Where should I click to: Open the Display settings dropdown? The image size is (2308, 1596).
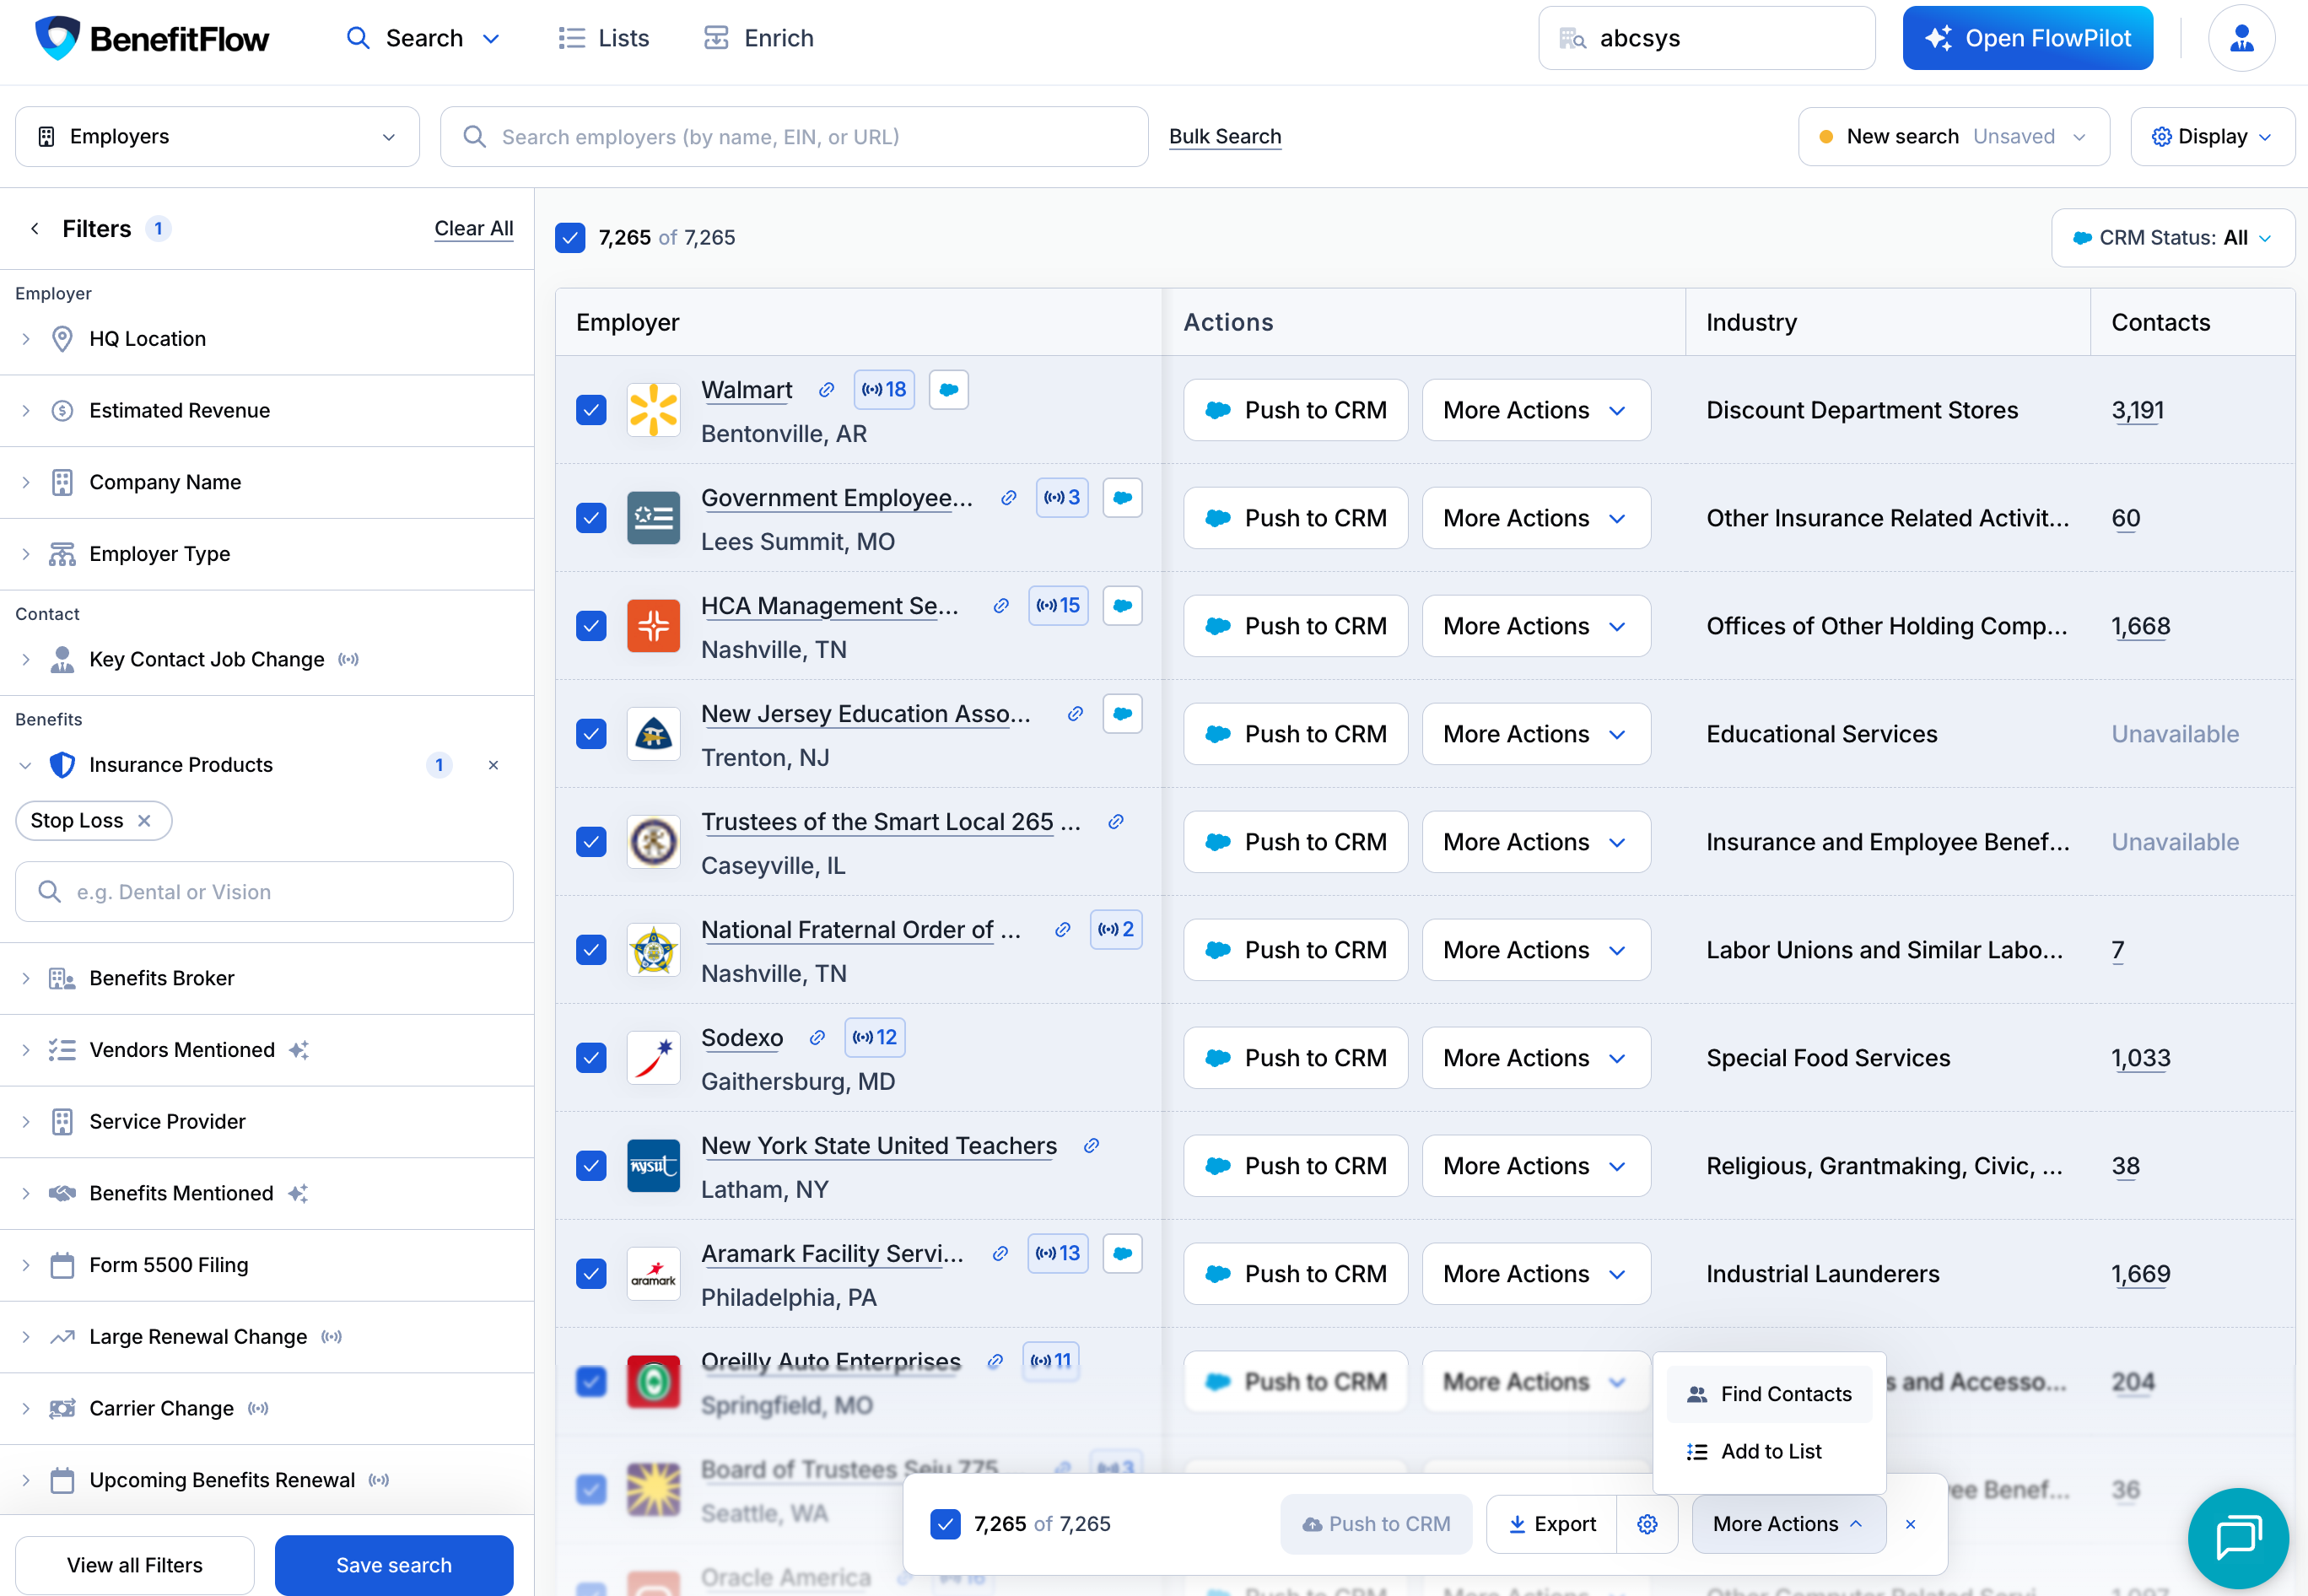tap(2212, 136)
